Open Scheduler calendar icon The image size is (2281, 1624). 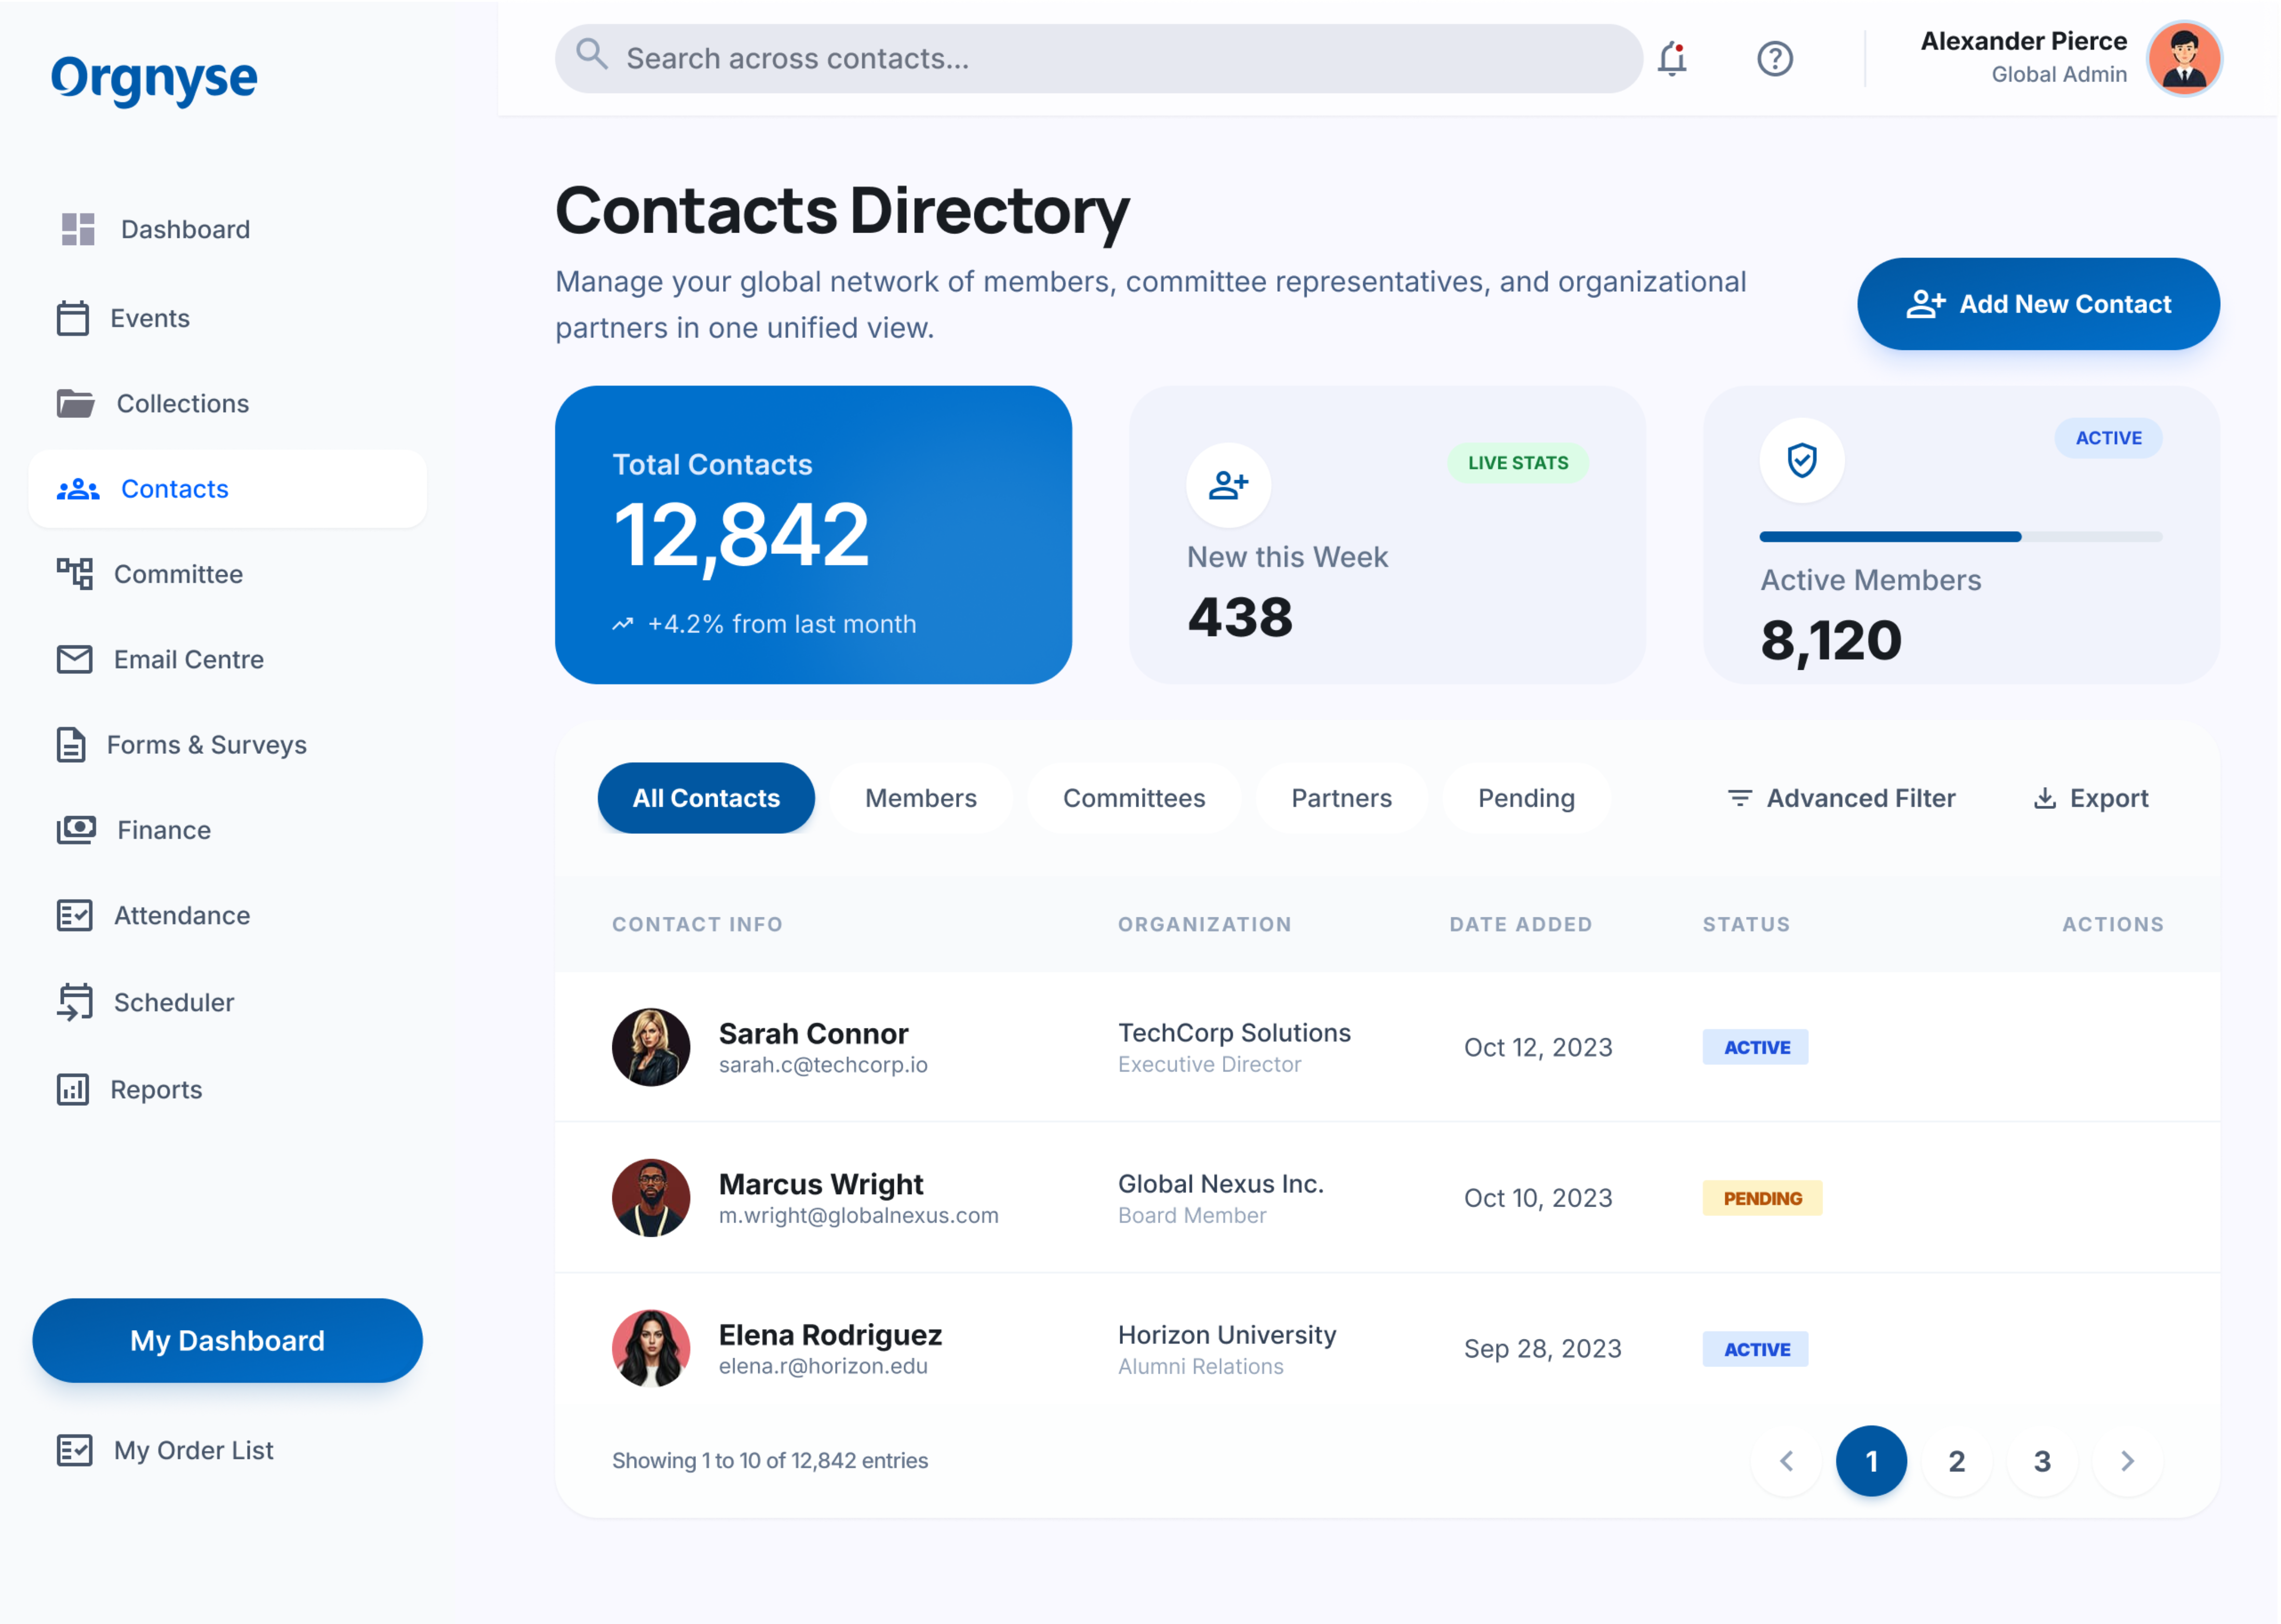point(74,1002)
